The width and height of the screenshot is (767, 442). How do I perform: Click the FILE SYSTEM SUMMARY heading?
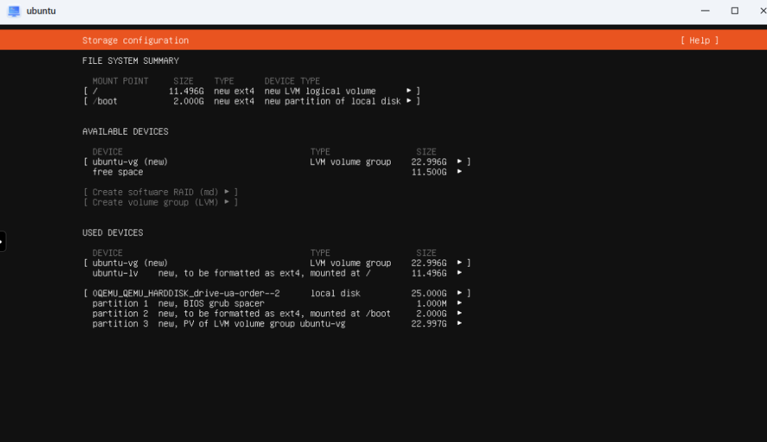click(131, 61)
